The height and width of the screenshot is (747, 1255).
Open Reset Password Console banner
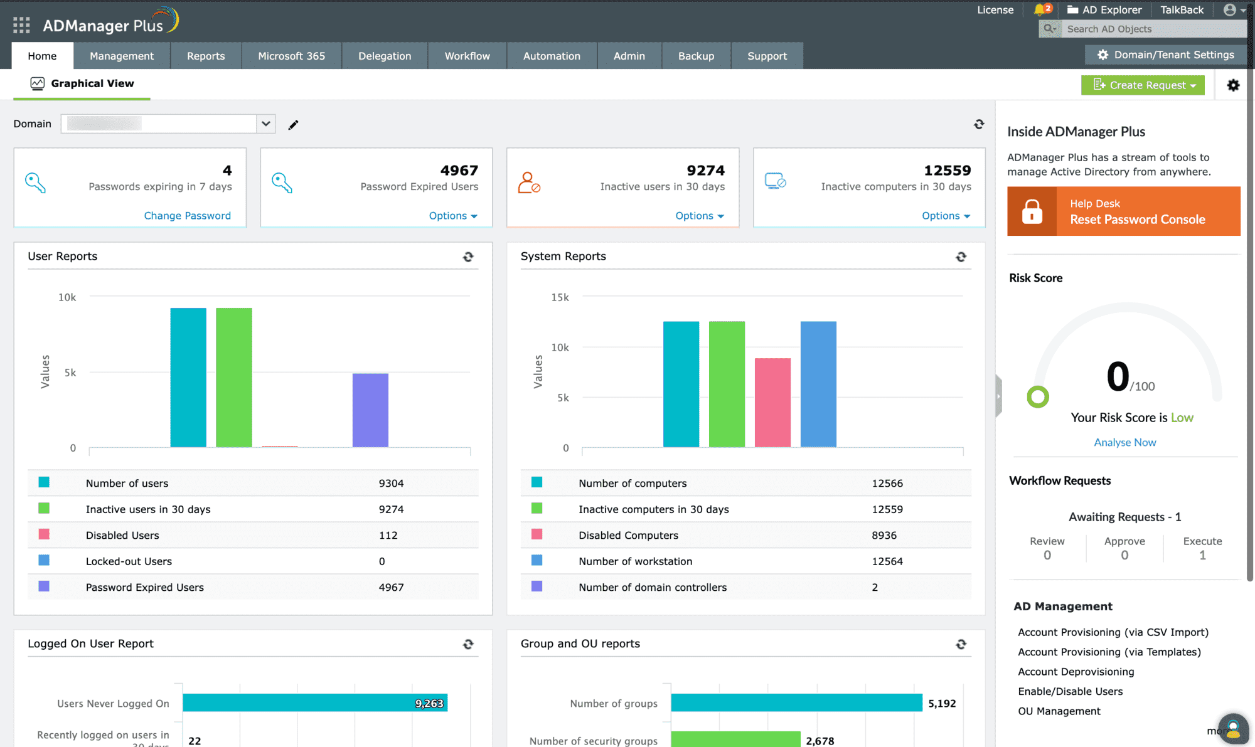pyautogui.click(x=1124, y=211)
